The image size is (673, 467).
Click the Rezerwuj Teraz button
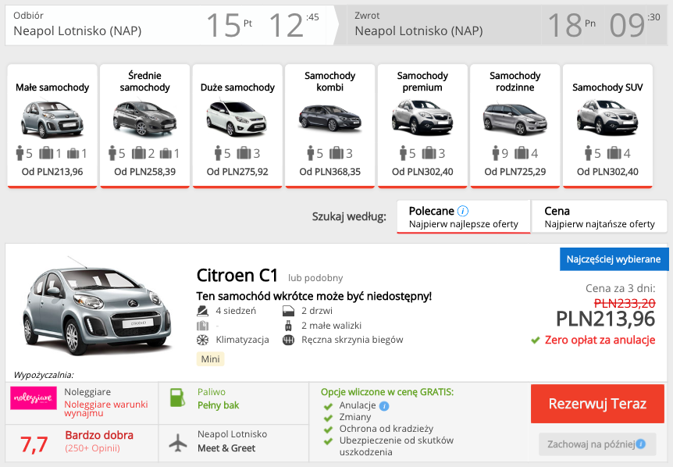(x=597, y=404)
